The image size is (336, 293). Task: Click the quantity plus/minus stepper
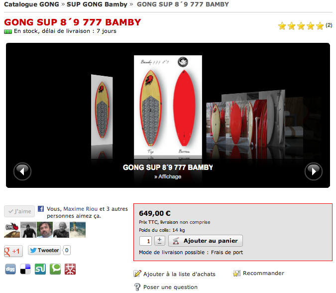[x=160, y=241]
